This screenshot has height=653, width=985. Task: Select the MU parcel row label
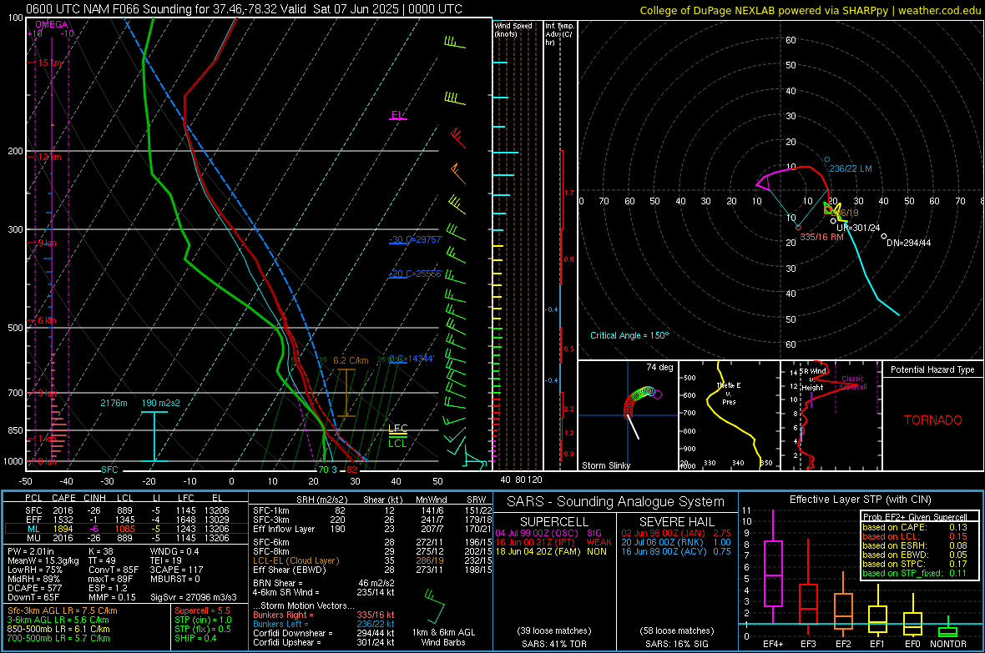(33, 538)
